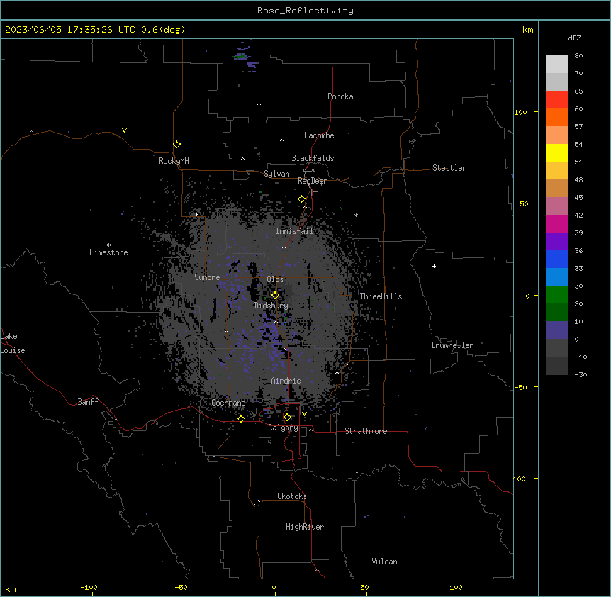Click the yellow marker south of Cochrane
This screenshot has height=597, width=611.
[x=241, y=418]
